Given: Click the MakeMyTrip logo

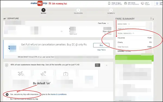Looking at the screenshot, I should (39, 3).
